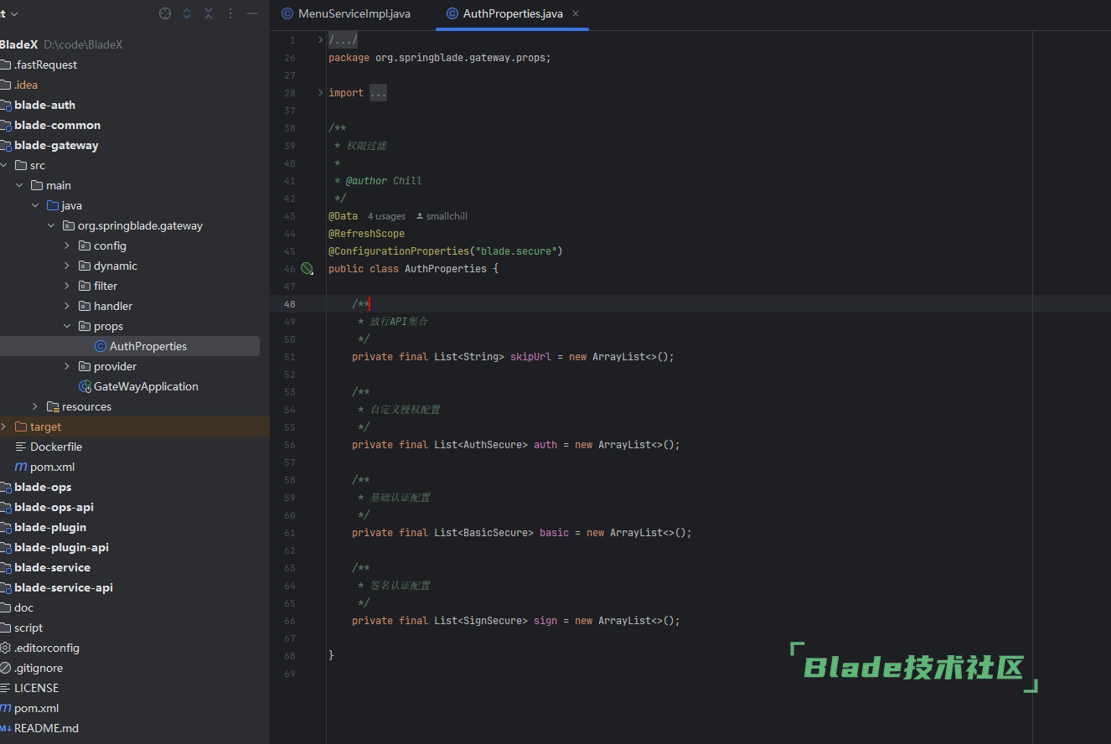The width and height of the screenshot is (1111, 744).
Task: Collapse the props package chevron
Action: pyautogui.click(x=68, y=326)
